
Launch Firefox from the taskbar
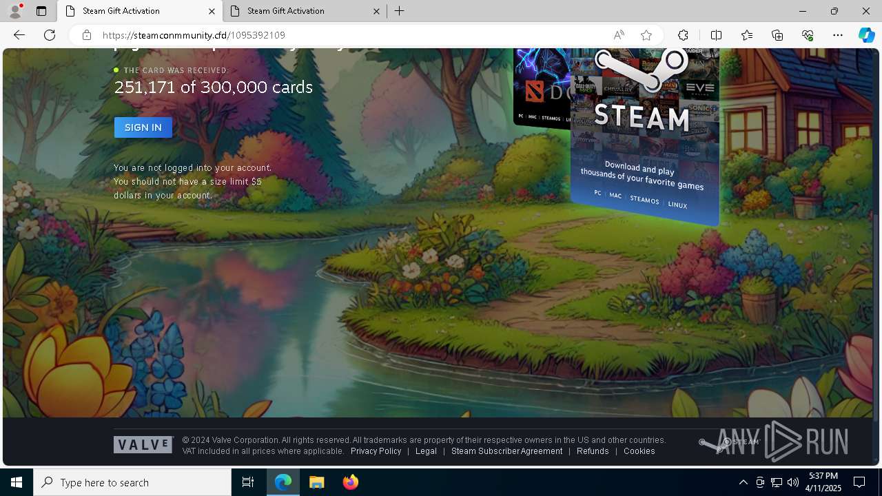point(351,482)
